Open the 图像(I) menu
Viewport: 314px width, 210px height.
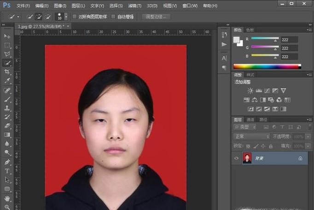pos(60,6)
